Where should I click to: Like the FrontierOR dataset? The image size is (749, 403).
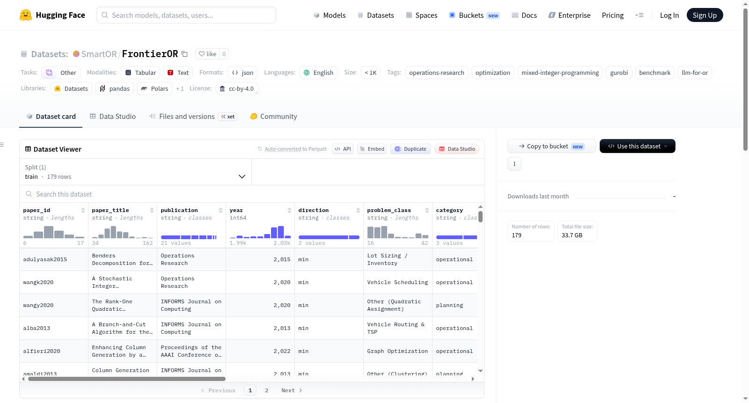click(207, 54)
